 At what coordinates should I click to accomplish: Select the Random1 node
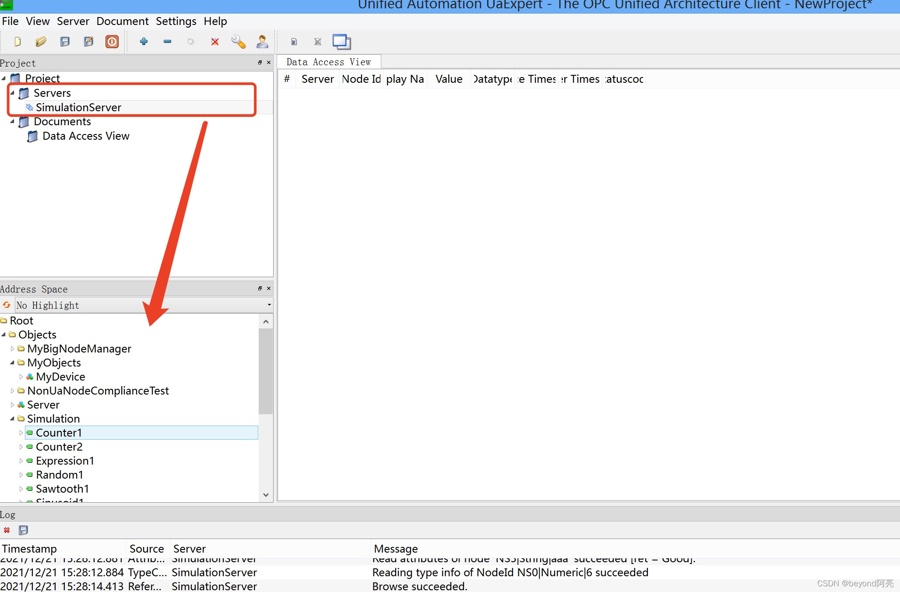(60, 475)
